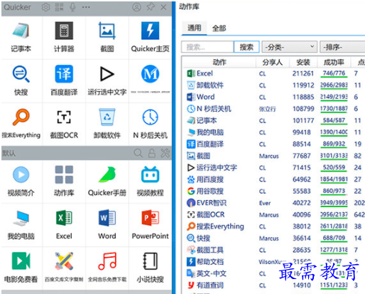Select the 截图工具 row in the list
This screenshot has height=294, width=365.
pos(274,250)
